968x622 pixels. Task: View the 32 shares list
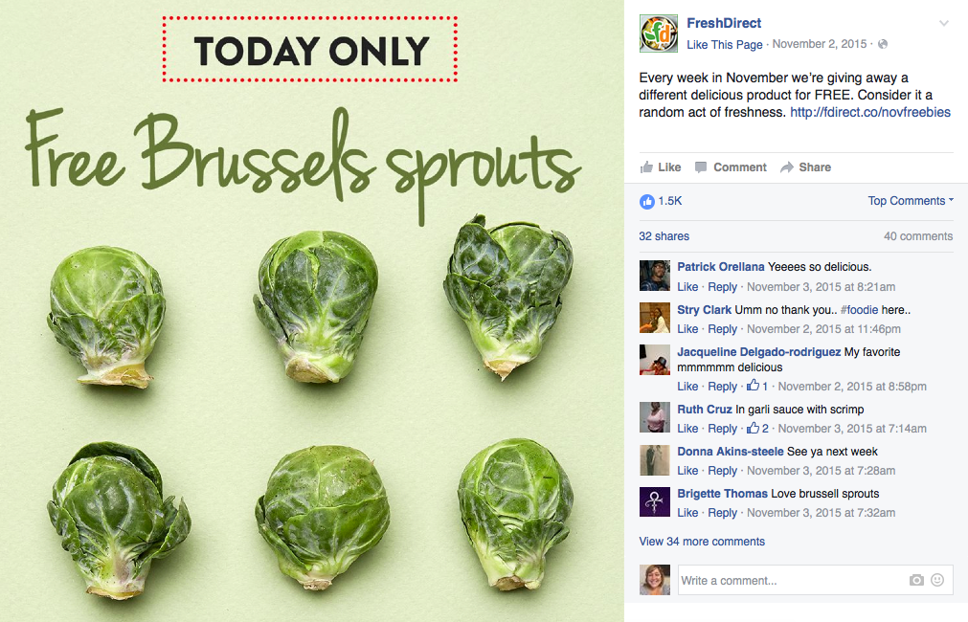(x=664, y=236)
